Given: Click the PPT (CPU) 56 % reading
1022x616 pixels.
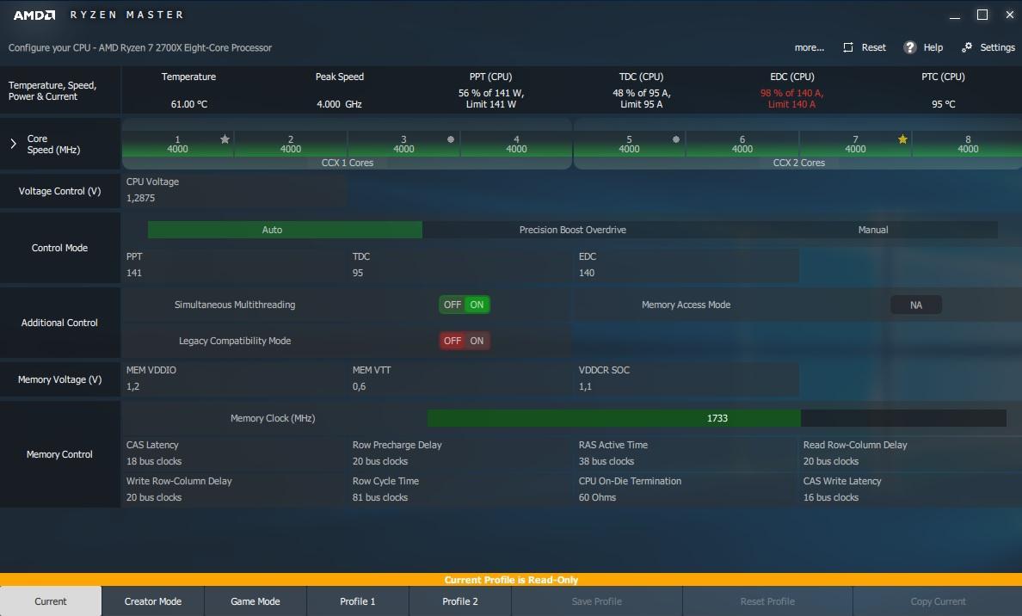Looking at the screenshot, I should coord(491,98).
